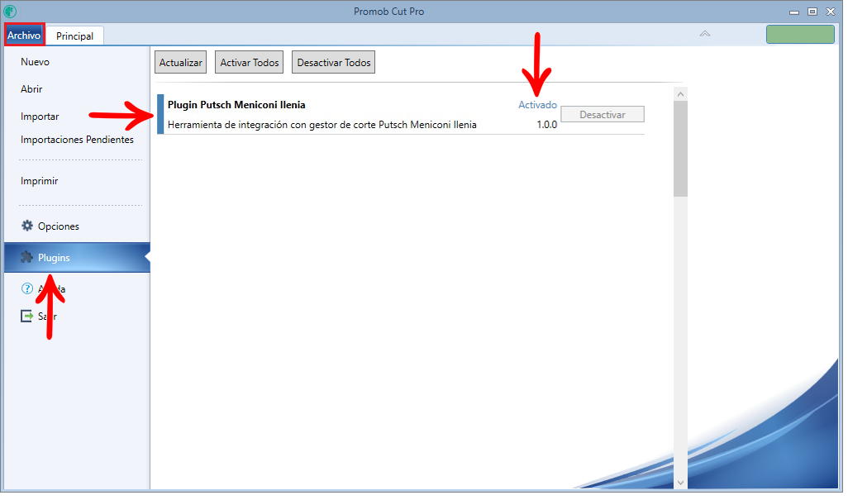The image size is (848, 500).
Task: Click the plugin version 1.0.0 text
Action: click(547, 124)
